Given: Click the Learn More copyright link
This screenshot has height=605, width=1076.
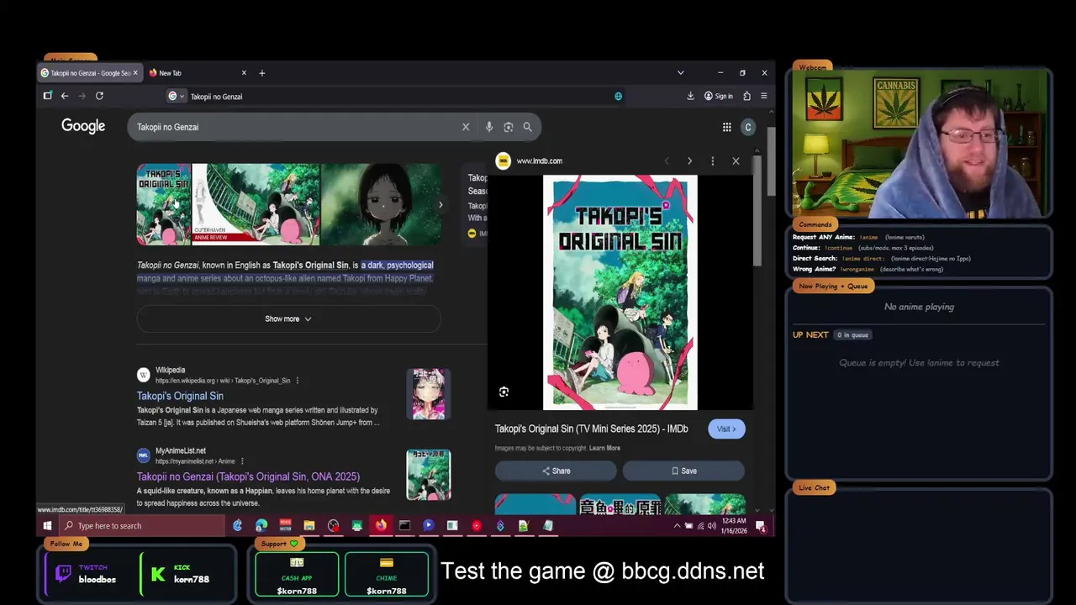Looking at the screenshot, I should [x=604, y=448].
